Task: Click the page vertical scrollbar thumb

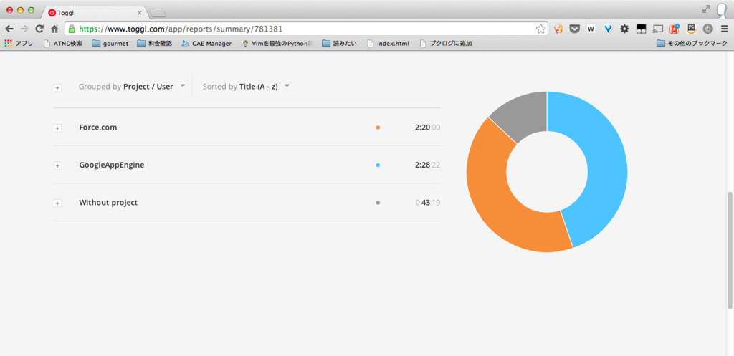Action: [730, 250]
